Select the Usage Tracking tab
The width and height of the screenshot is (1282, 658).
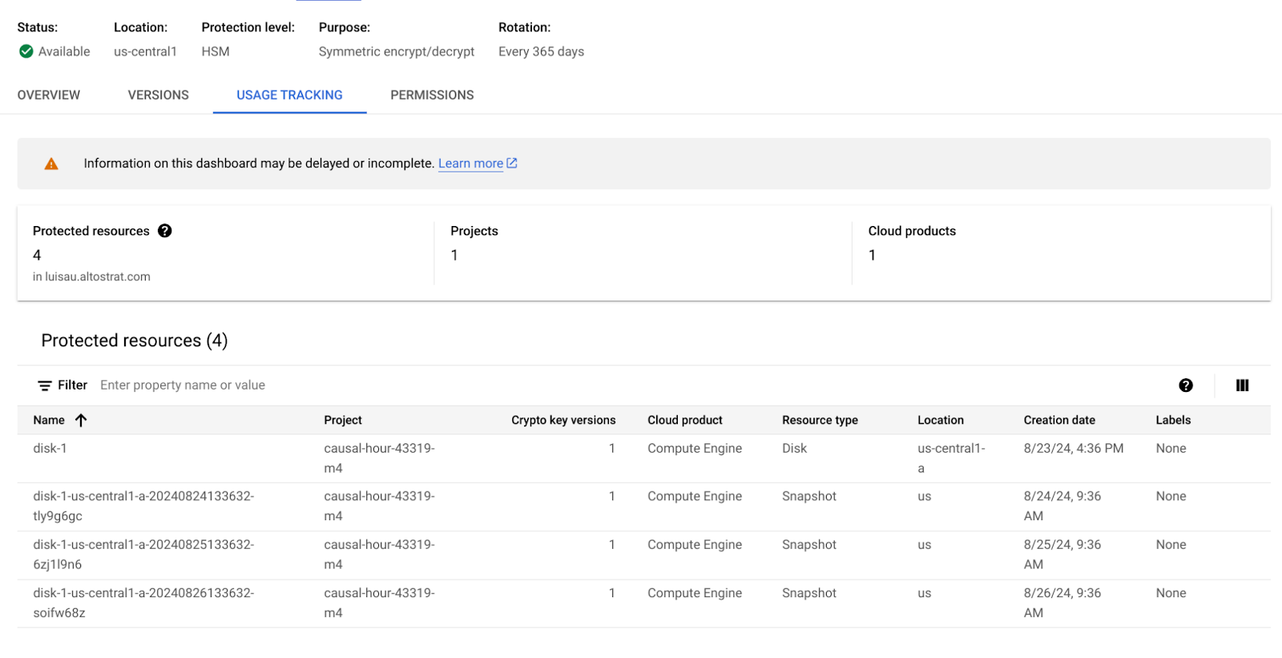point(289,95)
